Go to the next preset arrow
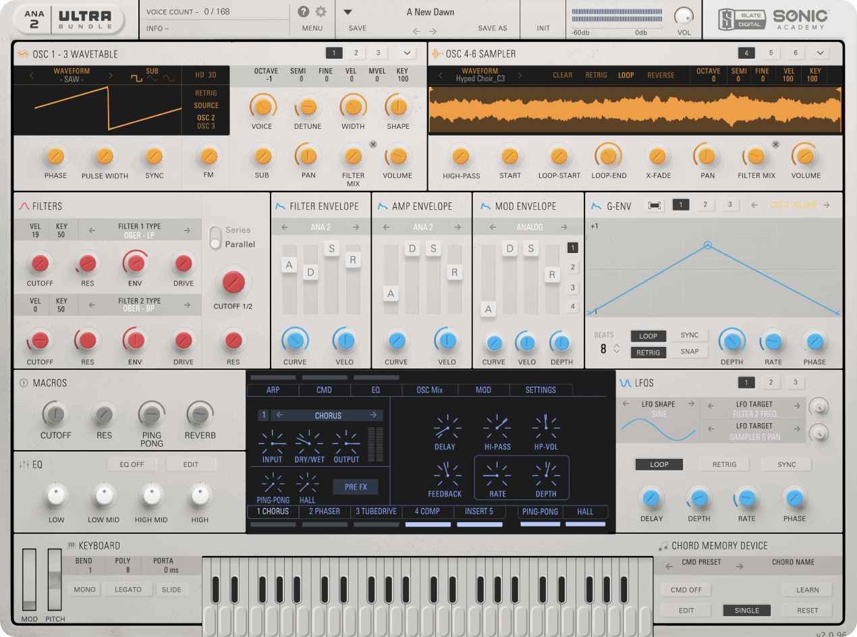857x637 pixels. point(433,31)
